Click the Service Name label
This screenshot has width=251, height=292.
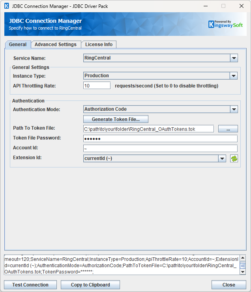30,58
